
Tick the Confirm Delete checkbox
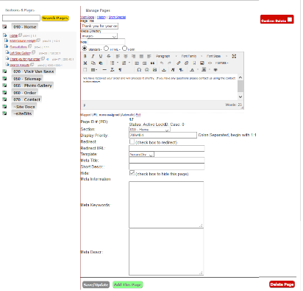pos(290,19)
